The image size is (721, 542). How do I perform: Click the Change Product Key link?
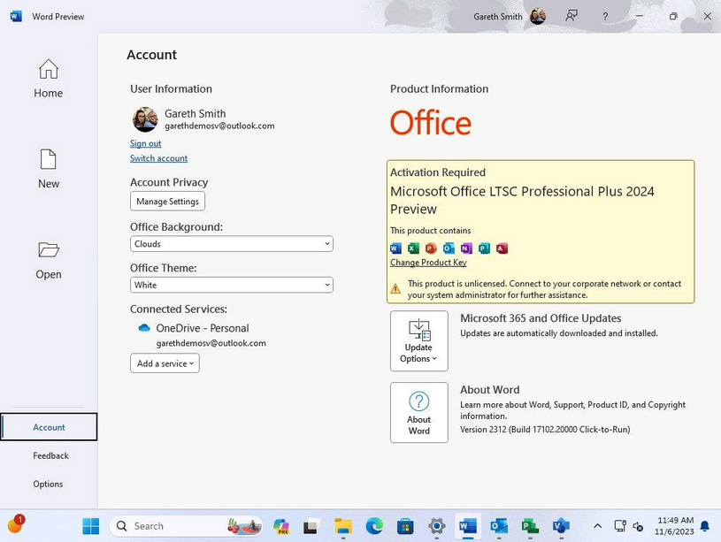pyautogui.click(x=428, y=262)
